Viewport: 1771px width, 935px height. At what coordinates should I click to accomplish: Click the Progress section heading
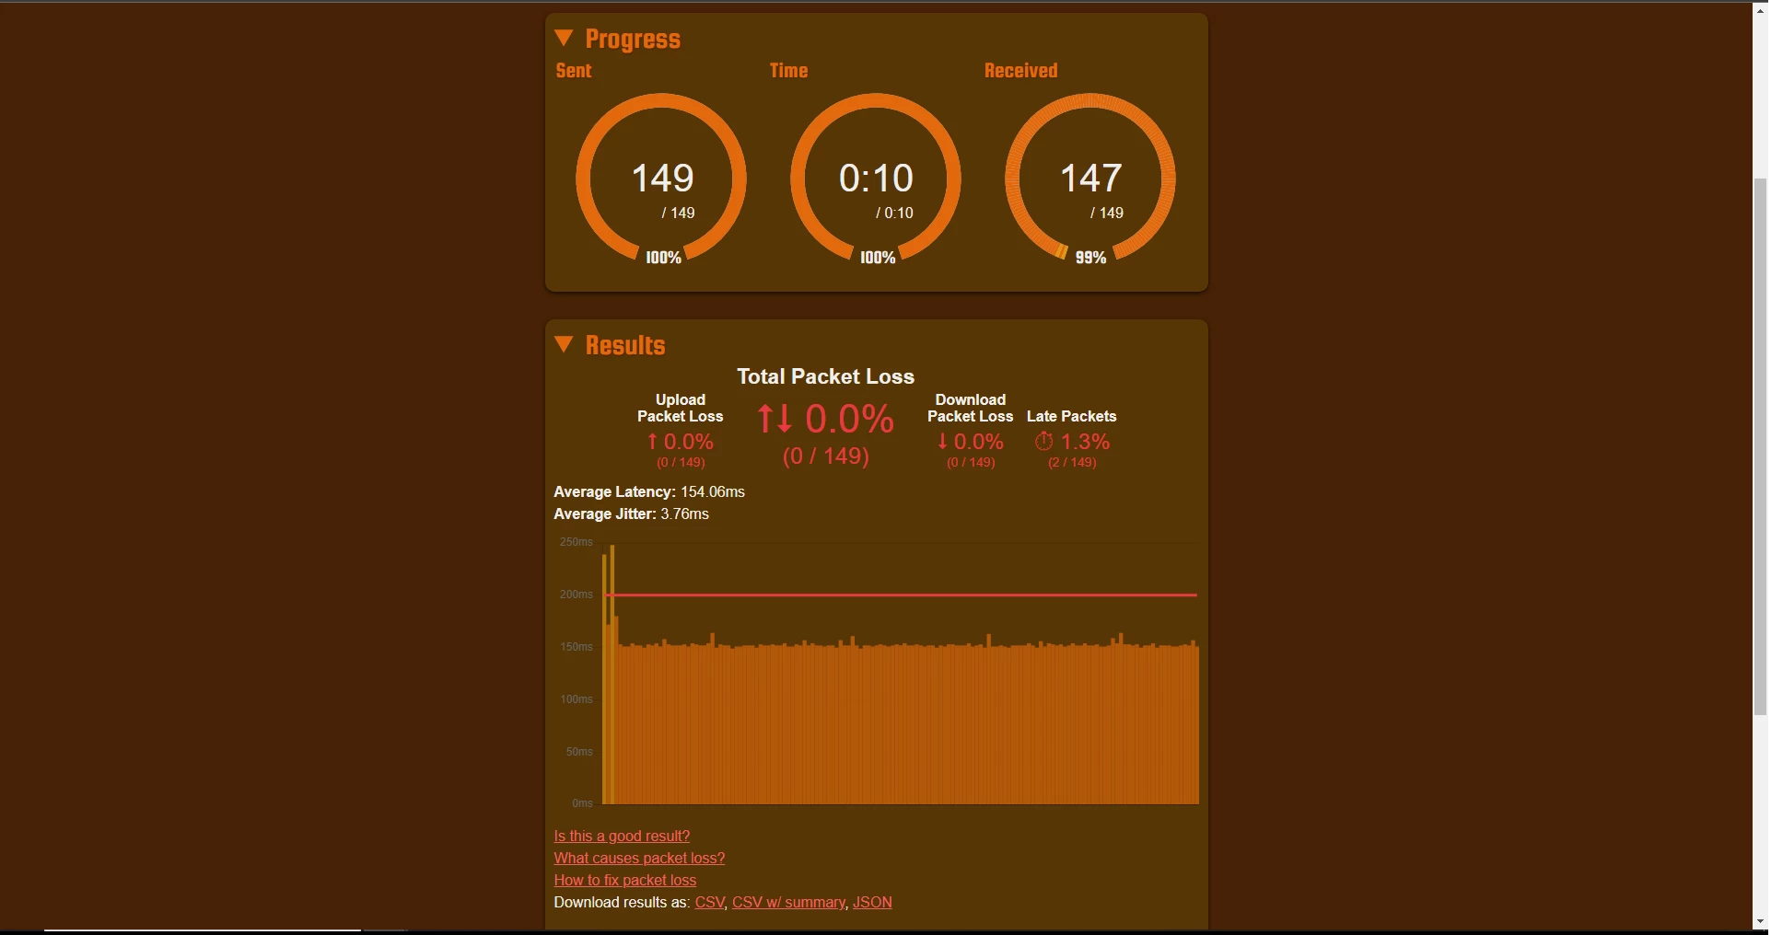coord(633,39)
